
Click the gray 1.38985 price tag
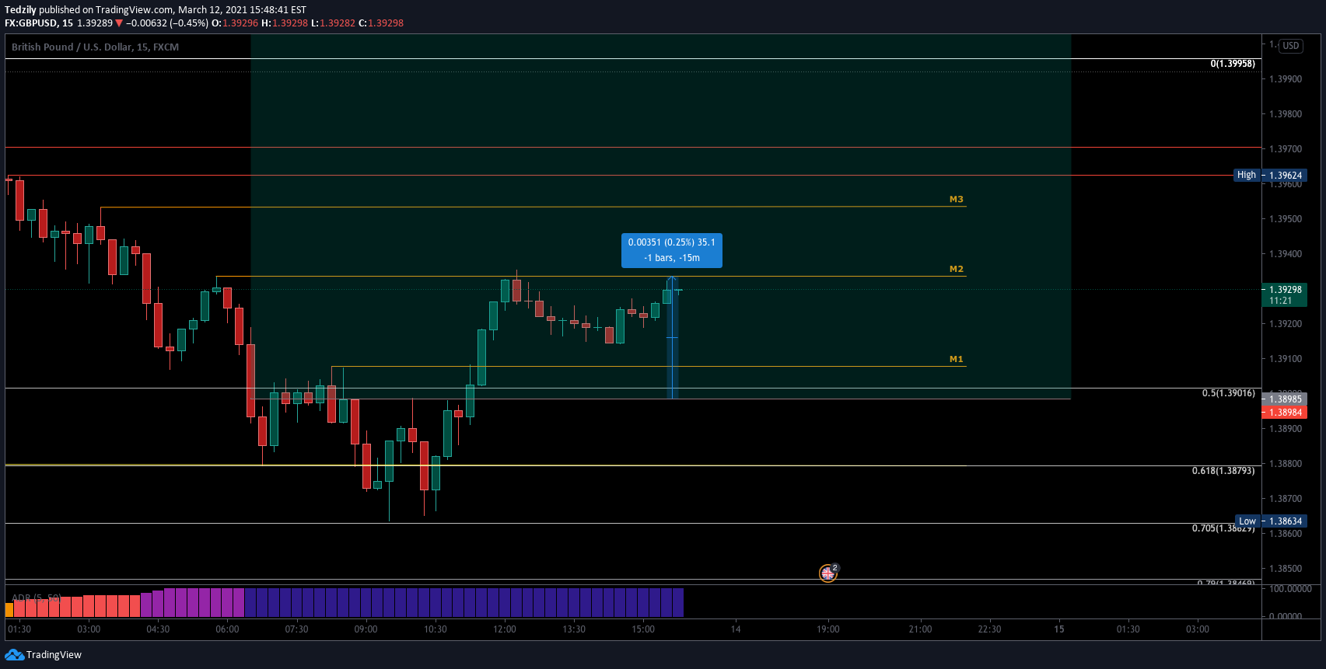(x=1284, y=399)
